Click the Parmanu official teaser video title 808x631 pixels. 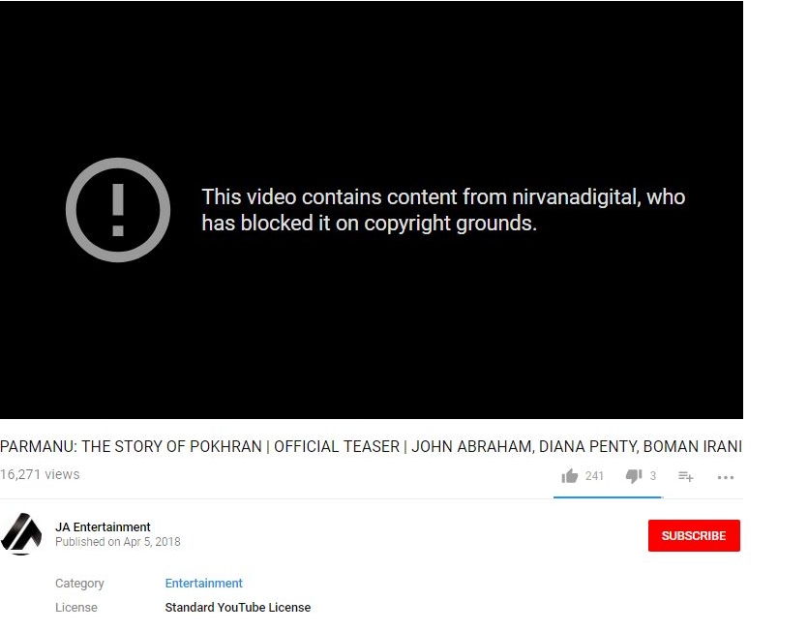tap(371, 446)
